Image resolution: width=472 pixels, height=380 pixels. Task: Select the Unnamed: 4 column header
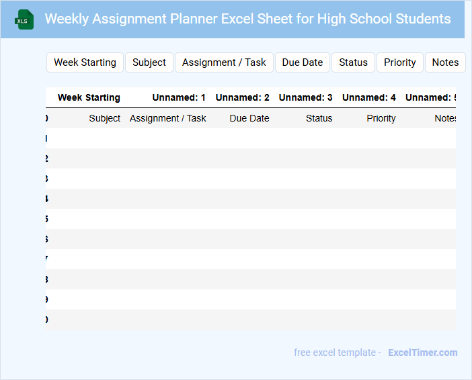368,97
